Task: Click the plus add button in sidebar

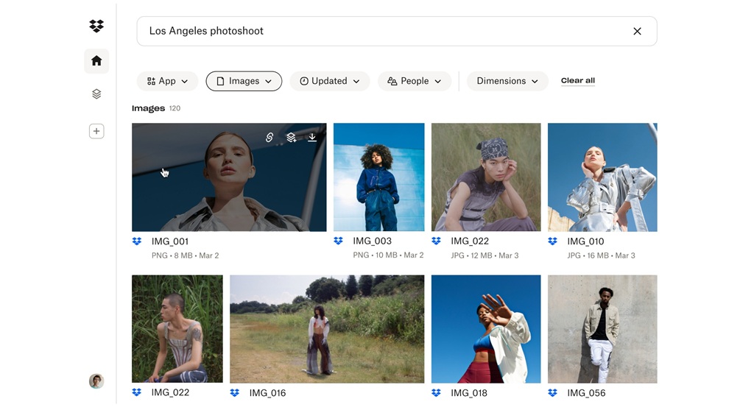Action: 96,131
